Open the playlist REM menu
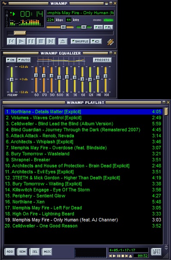The image size is (171, 260). point(22,251)
